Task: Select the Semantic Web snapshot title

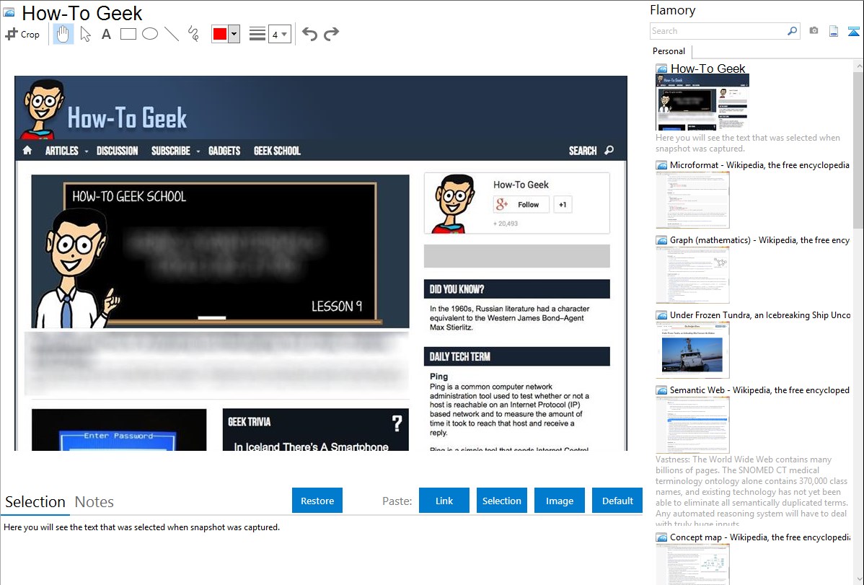Action: [759, 390]
